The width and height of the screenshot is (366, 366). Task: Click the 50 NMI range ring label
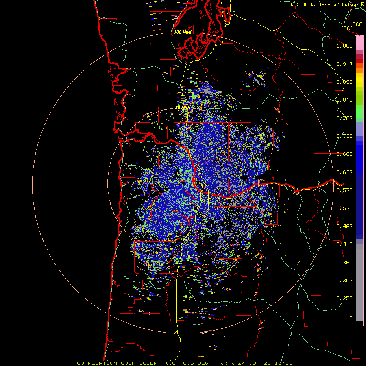pos(183,108)
